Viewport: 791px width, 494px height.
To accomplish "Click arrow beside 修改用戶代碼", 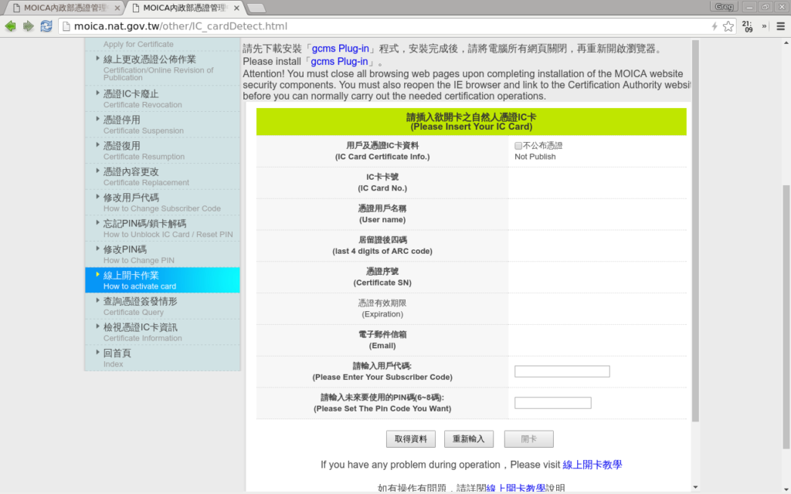I will (97, 197).
